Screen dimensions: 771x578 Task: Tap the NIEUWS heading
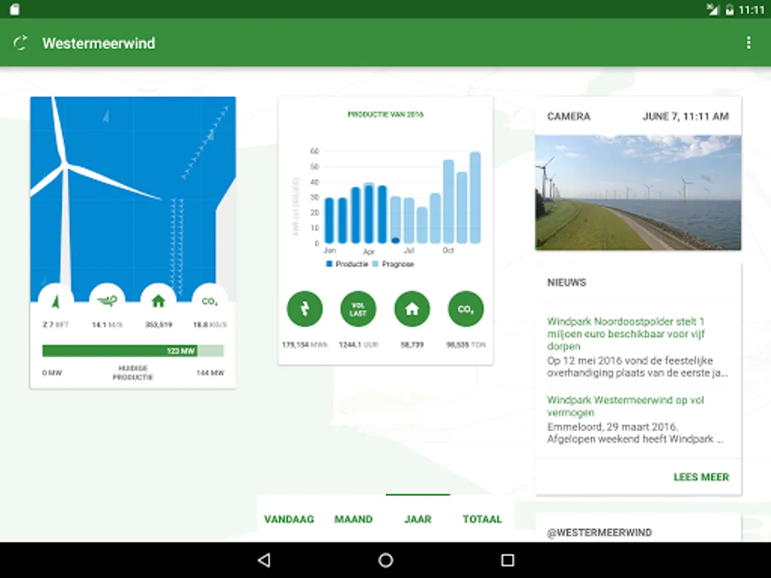(x=567, y=282)
